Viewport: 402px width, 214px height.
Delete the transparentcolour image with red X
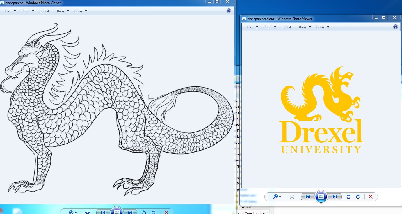pos(371,197)
